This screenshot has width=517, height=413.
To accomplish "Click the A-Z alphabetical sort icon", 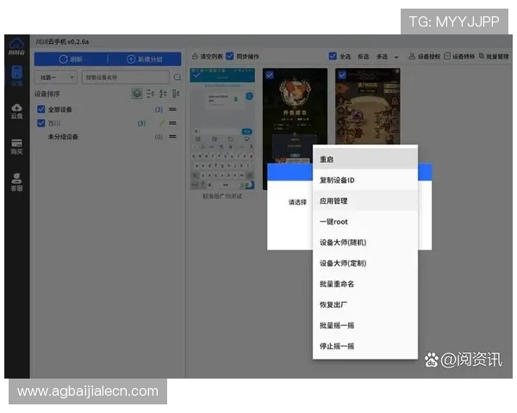I will click(163, 94).
